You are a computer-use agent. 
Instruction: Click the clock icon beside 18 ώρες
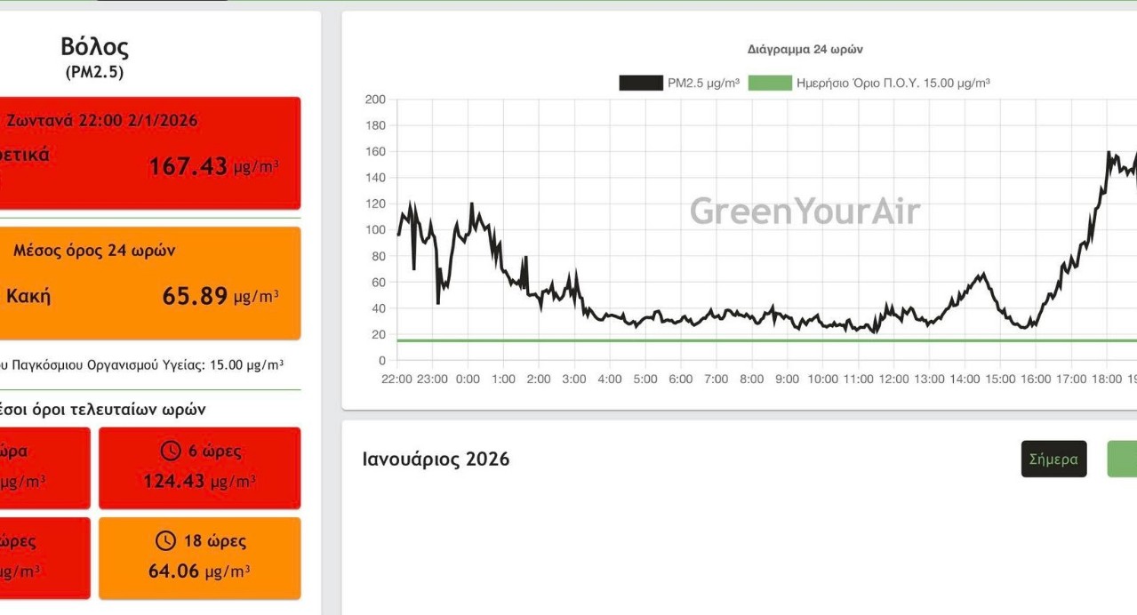tap(165, 541)
